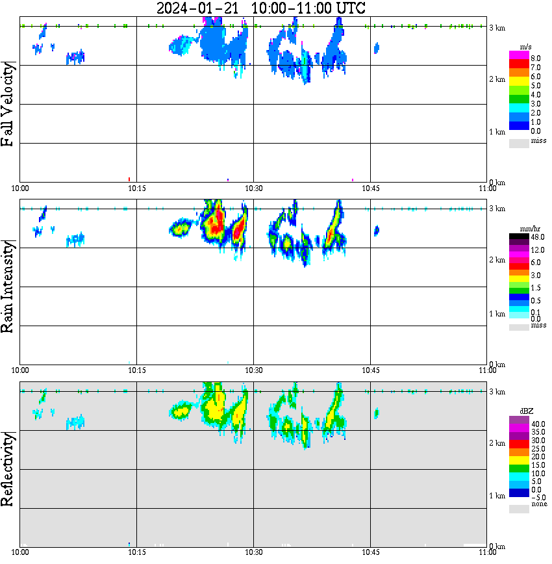Click the 10:00 tick under Rain Intensity panel
The width and height of the screenshot is (552, 564).
(20, 370)
